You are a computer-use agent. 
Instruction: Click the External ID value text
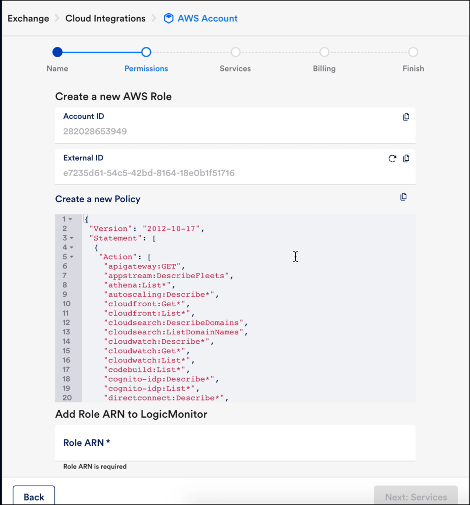tap(149, 173)
